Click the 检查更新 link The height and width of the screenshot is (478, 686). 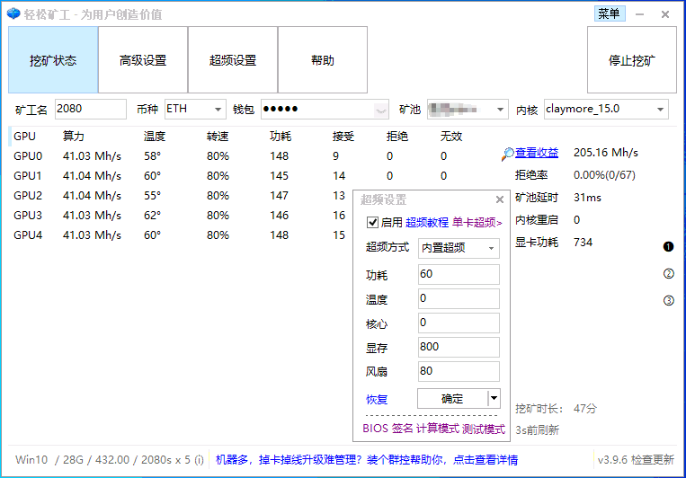click(653, 459)
